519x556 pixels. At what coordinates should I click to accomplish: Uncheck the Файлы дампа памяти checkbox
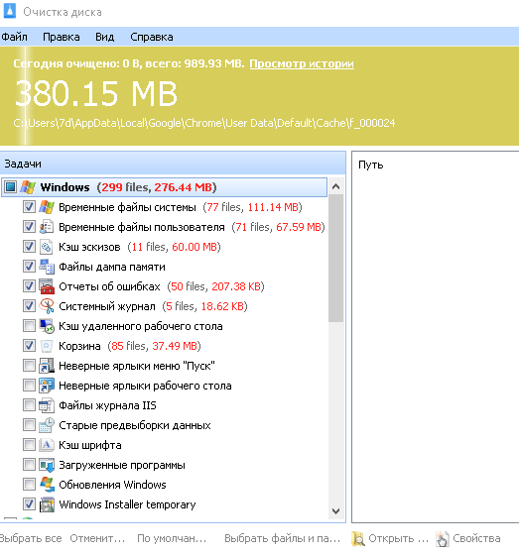pos(29,266)
